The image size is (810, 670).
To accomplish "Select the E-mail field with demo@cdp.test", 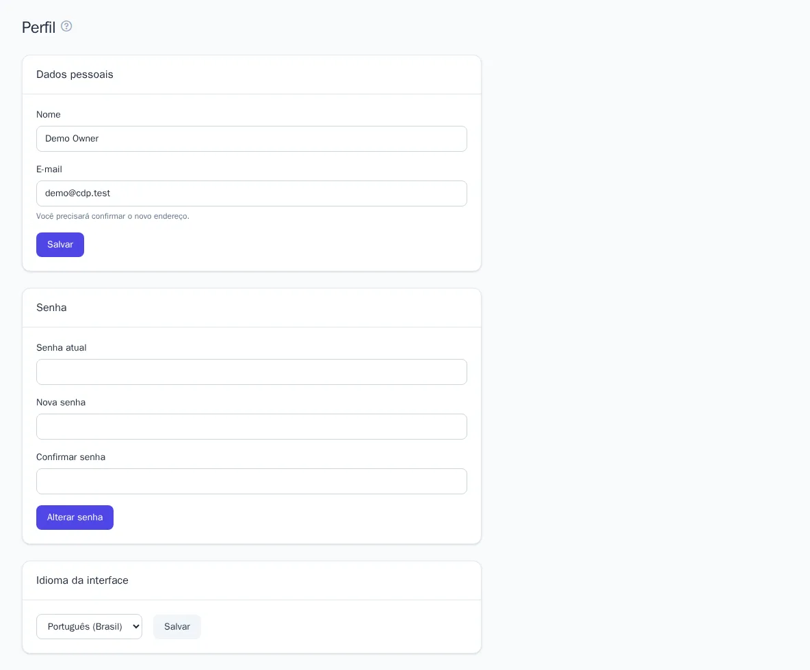I will coord(252,193).
